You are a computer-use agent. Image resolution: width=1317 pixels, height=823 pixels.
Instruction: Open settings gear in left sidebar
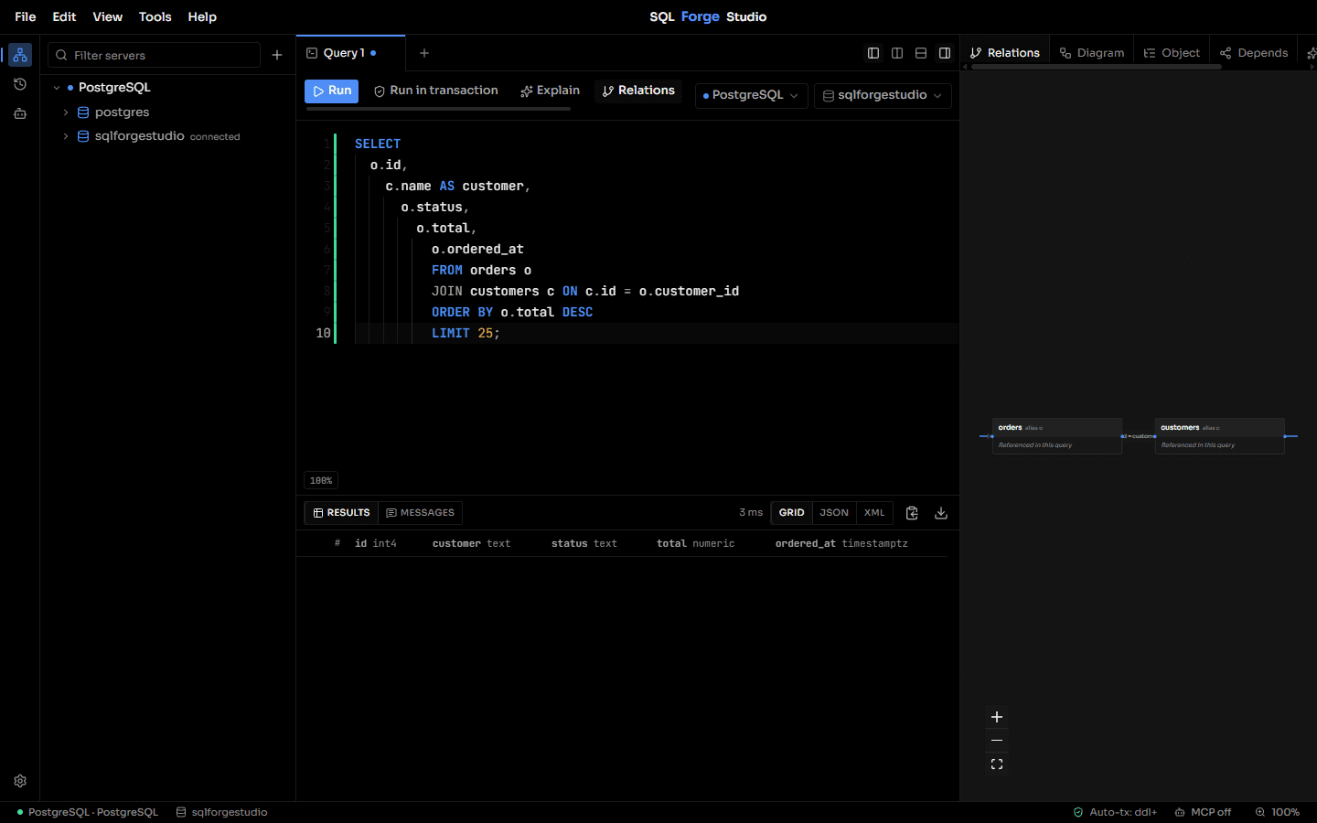(20, 781)
